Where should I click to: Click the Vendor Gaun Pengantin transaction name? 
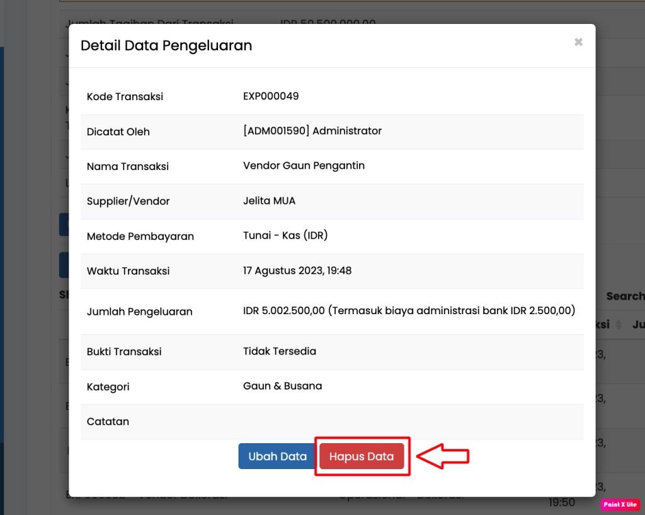(304, 166)
